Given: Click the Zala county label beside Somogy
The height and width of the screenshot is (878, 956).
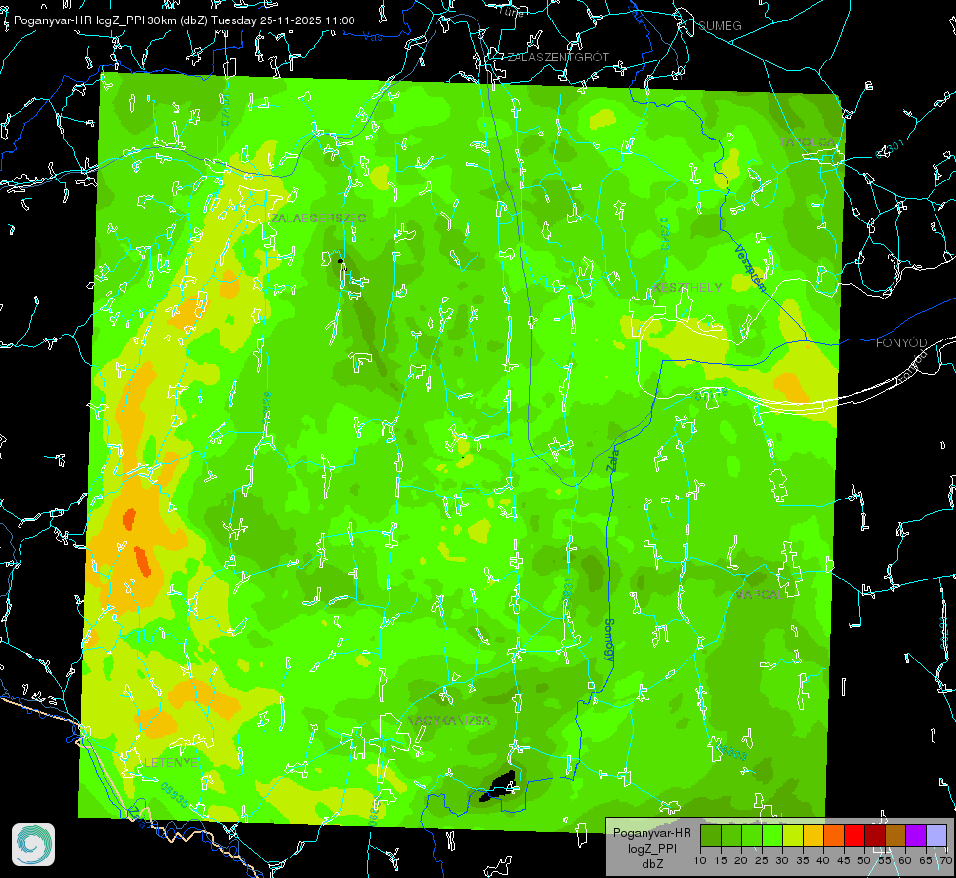Looking at the screenshot, I should click(x=613, y=459).
